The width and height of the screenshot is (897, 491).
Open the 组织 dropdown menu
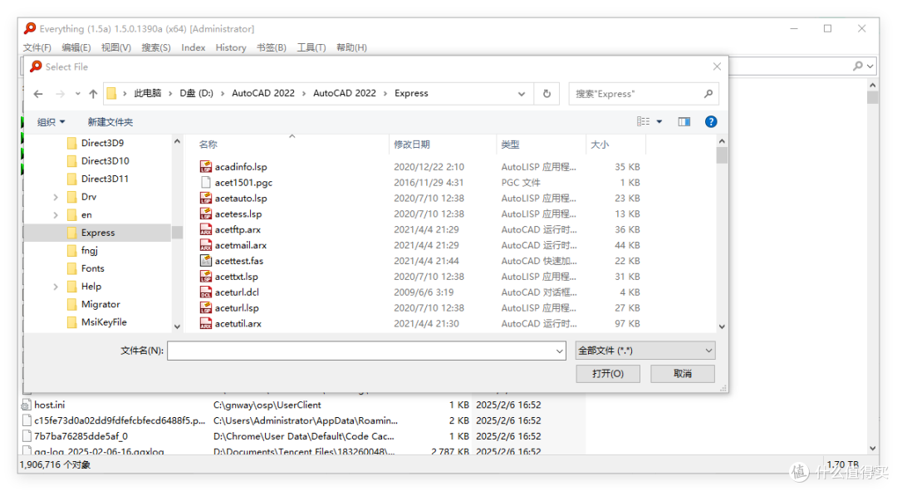pos(51,122)
